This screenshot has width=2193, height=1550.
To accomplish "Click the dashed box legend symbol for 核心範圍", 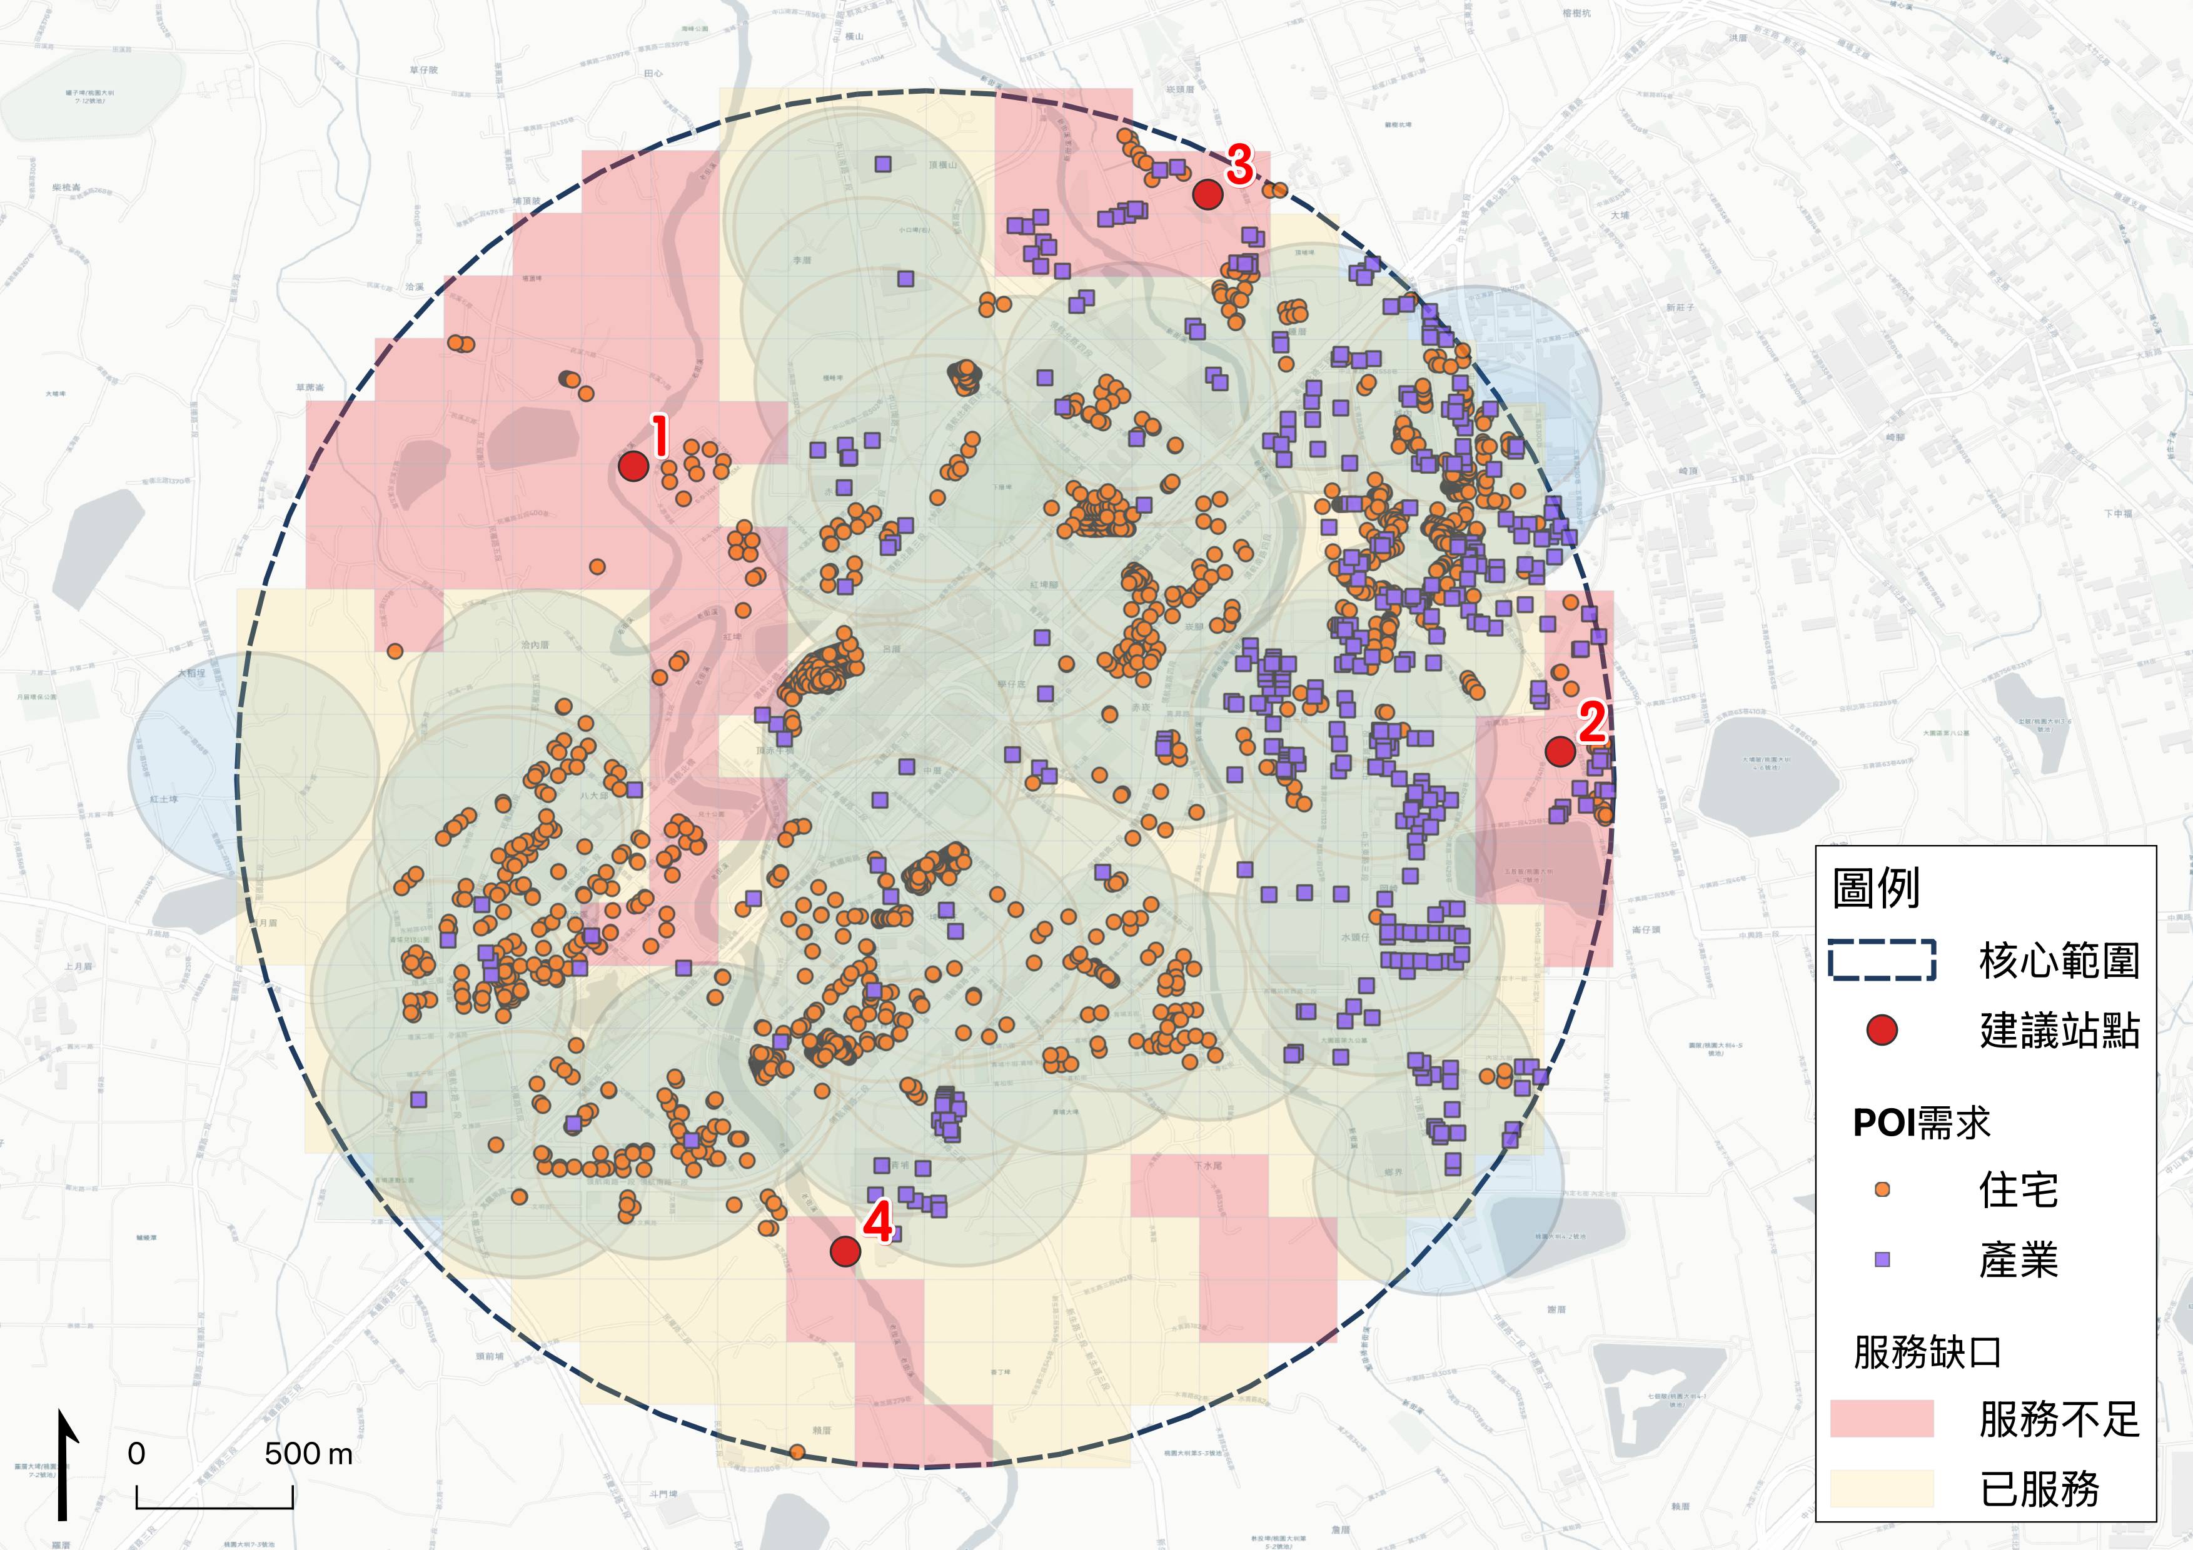I will click(1882, 960).
